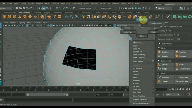Click the MEL command line input
This screenshot has width=192, height=108.
pyautogui.click(x=38, y=100)
